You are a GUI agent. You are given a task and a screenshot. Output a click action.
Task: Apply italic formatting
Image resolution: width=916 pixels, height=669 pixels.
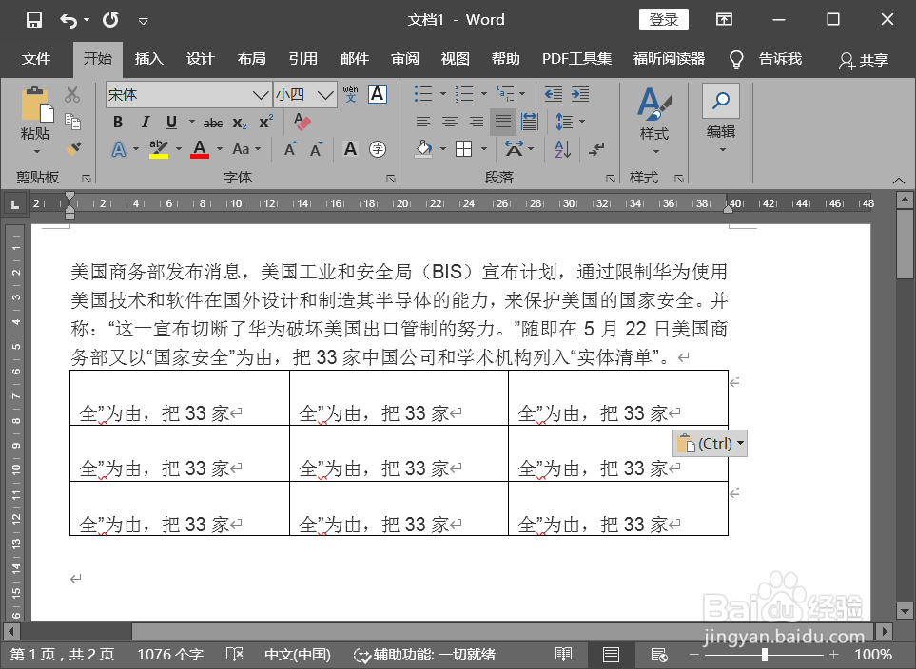[145, 122]
